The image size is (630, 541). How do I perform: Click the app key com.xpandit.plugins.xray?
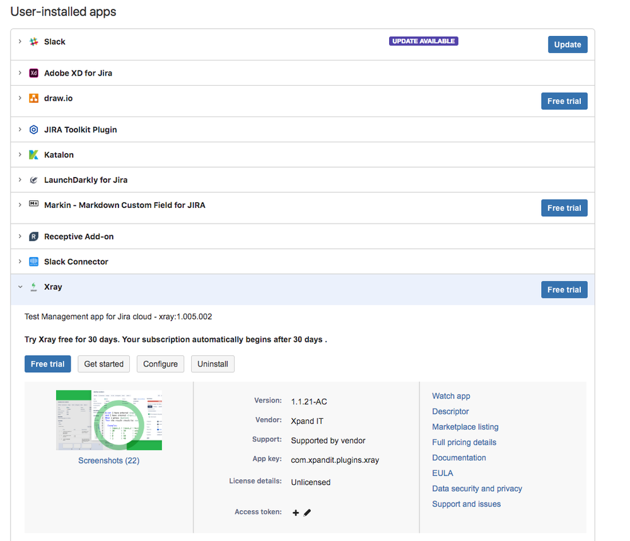(335, 460)
